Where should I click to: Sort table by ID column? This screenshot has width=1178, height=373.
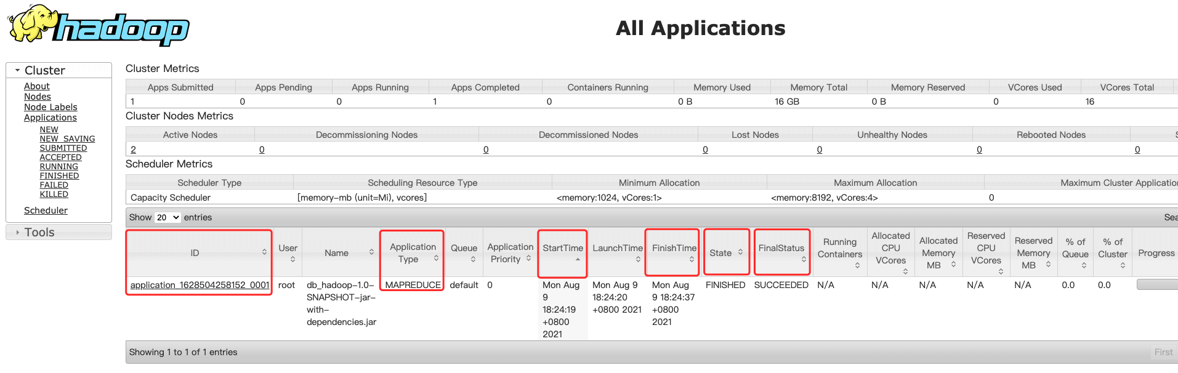[x=199, y=253]
